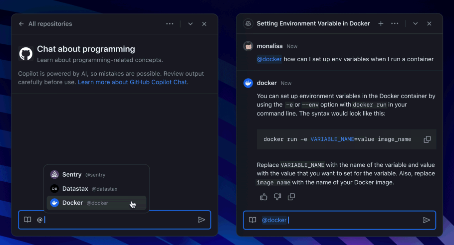Collapse the Docker chat panel with the chevron
Screen dimensions: 454x245
(415, 24)
